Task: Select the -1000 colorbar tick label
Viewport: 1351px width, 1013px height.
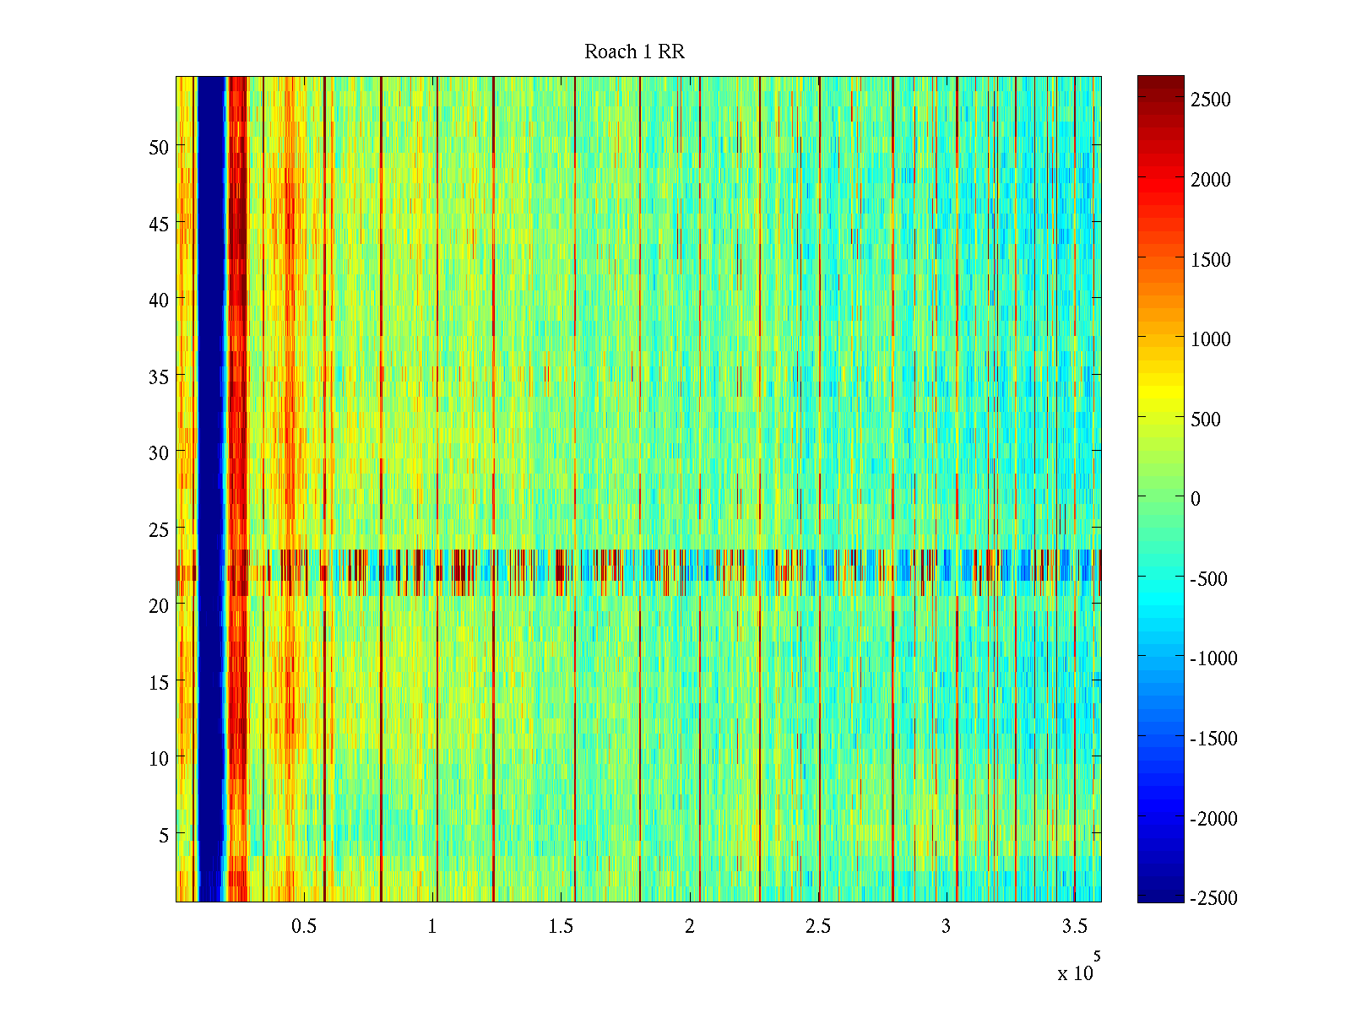Action: [1213, 658]
